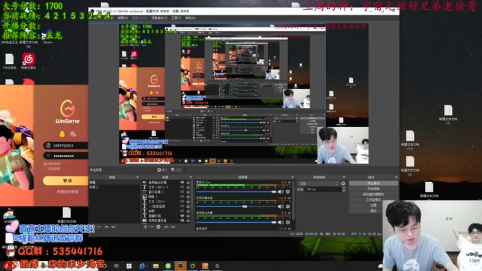Open Task View on the taskbar
482x271 pixels.
[x=116, y=266]
